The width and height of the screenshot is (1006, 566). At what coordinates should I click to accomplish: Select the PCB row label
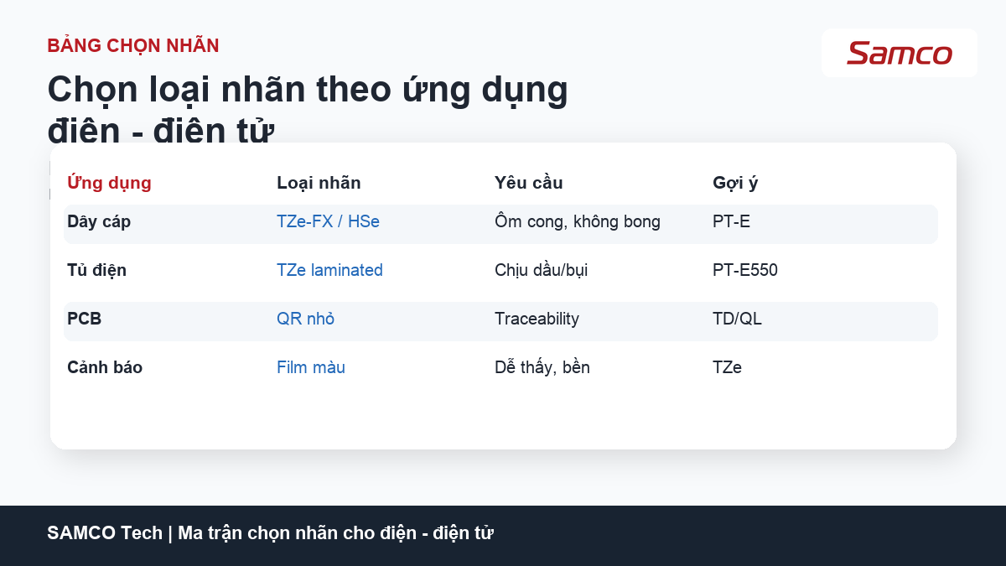pos(84,319)
